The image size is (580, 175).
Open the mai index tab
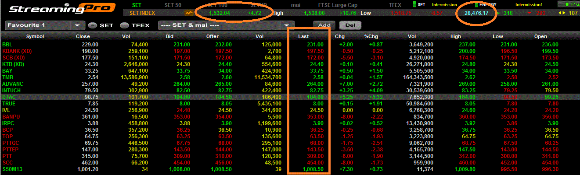296,5
